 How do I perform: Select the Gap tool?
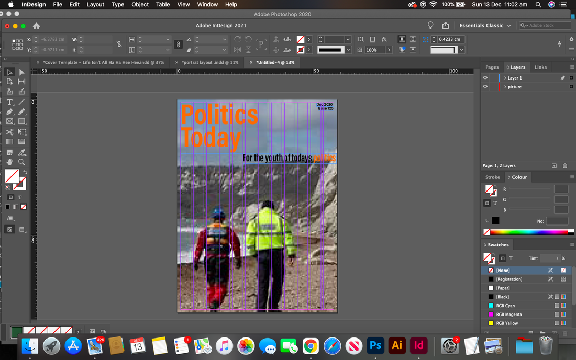21,82
